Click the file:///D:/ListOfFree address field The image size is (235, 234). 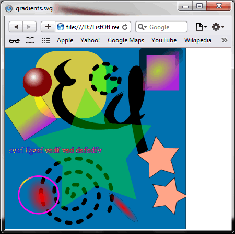pos(93,27)
